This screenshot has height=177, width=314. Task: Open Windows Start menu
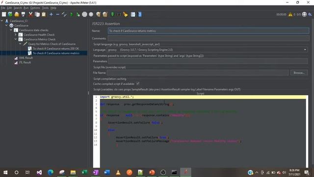click(5, 172)
